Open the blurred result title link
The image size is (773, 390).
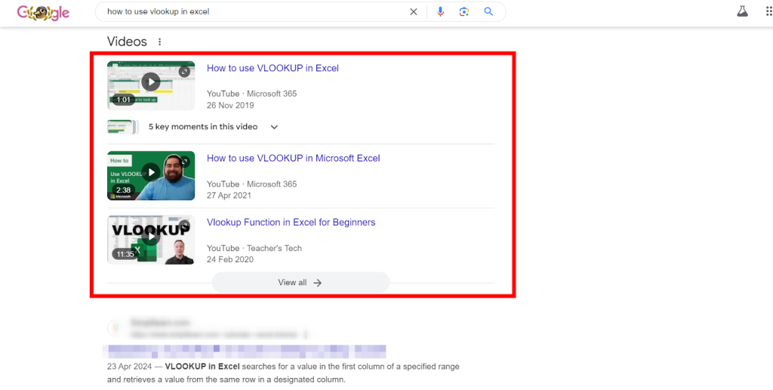pyautogui.click(x=245, y=351)
